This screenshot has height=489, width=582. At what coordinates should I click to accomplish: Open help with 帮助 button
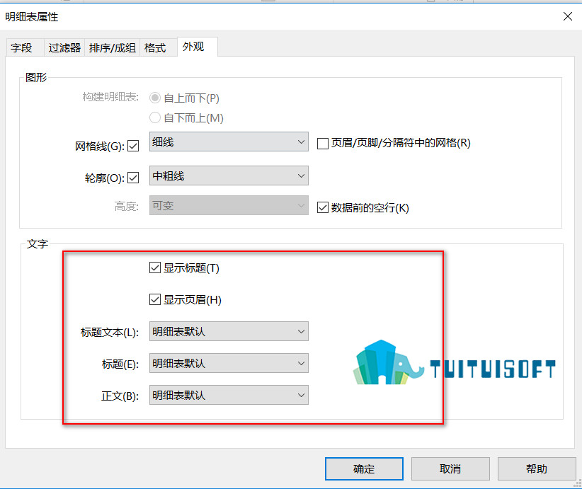(537, 469)
